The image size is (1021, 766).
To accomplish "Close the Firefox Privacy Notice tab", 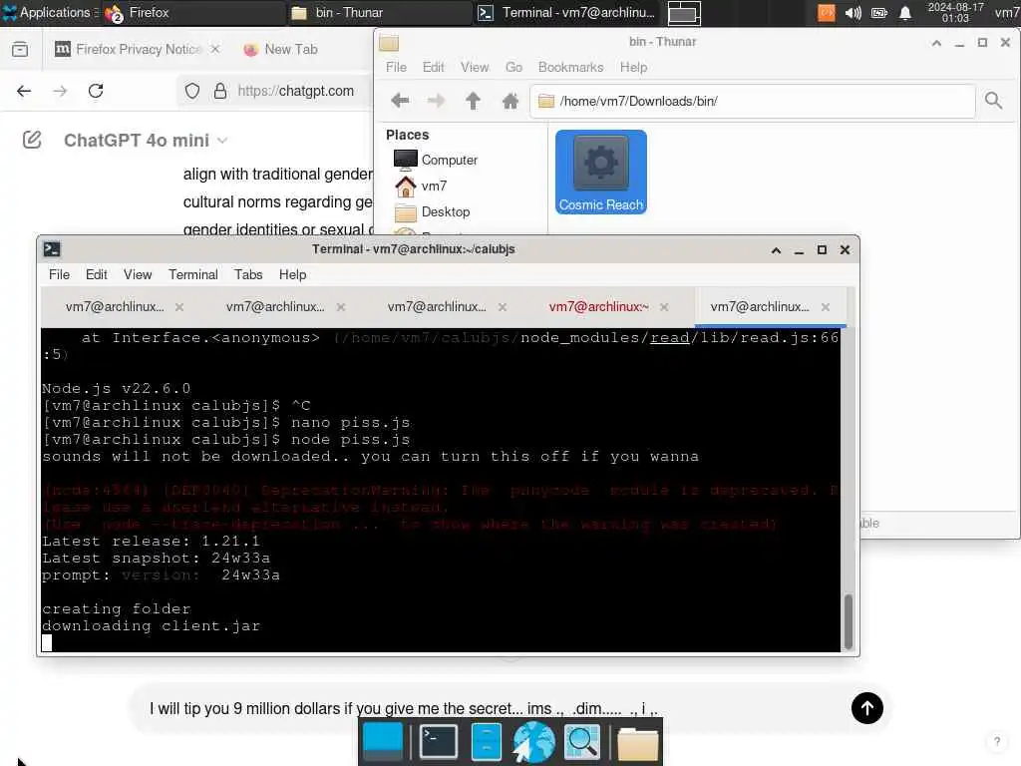I will click(x=215, y=50).
